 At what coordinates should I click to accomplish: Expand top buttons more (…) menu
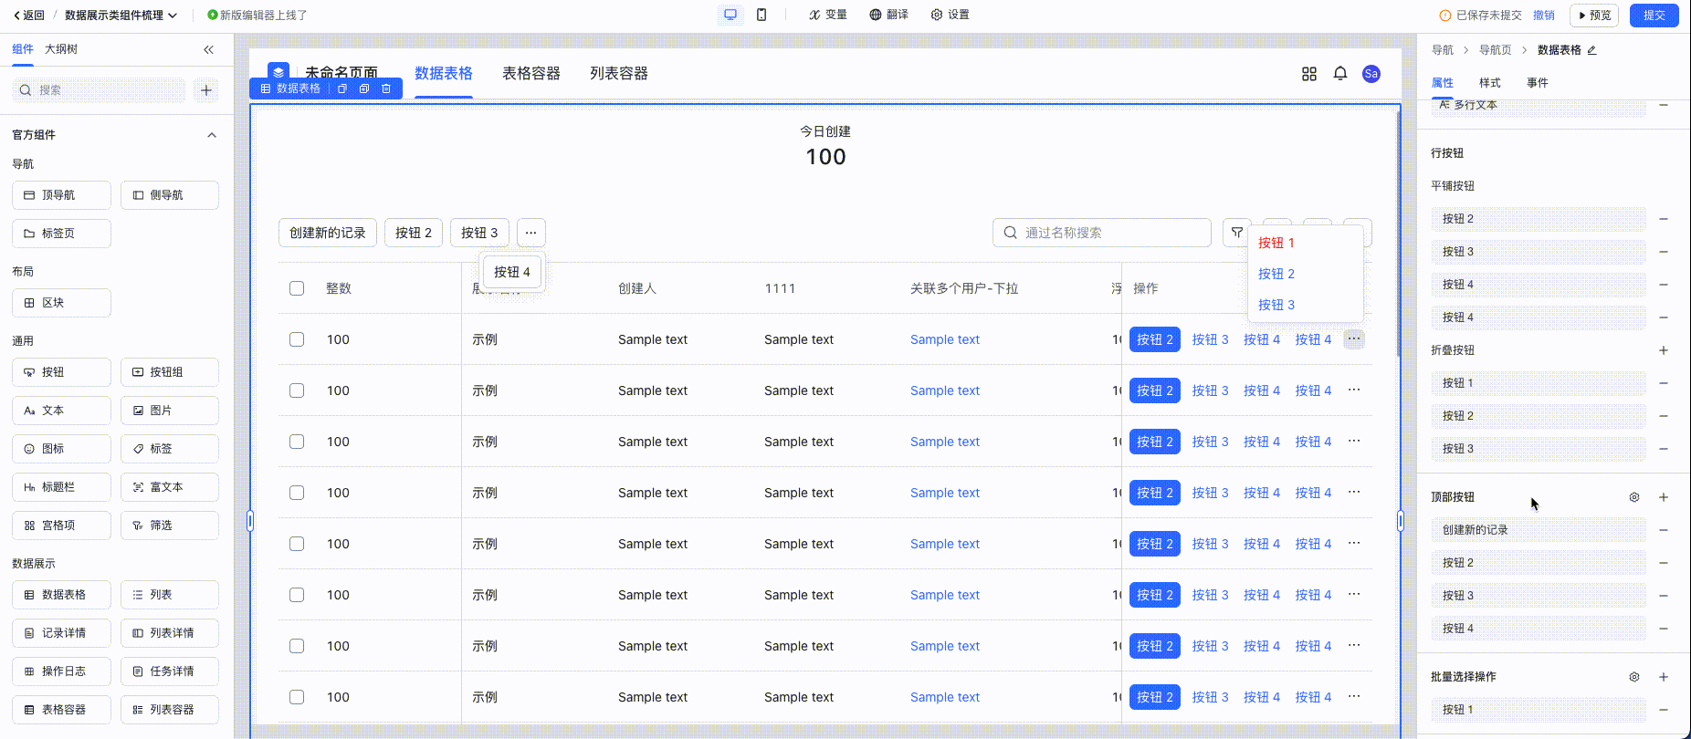[x=530, y=233]
